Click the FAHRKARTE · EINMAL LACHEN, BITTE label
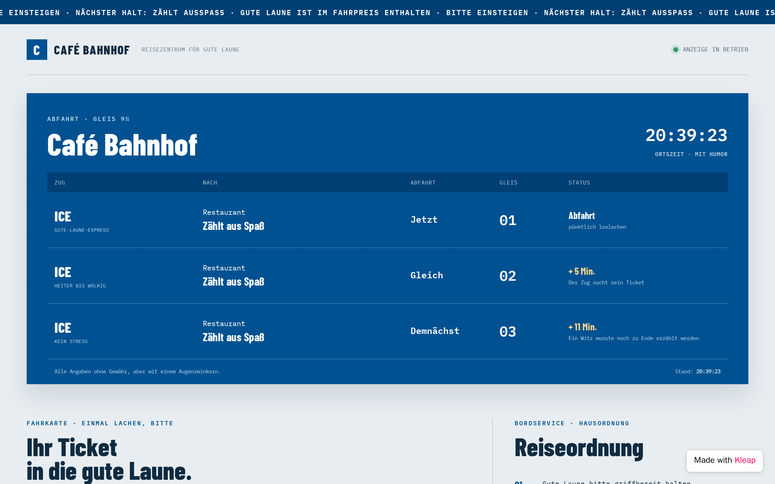The height and width of the screenshot is (484, 775). [x=100, y=423]
